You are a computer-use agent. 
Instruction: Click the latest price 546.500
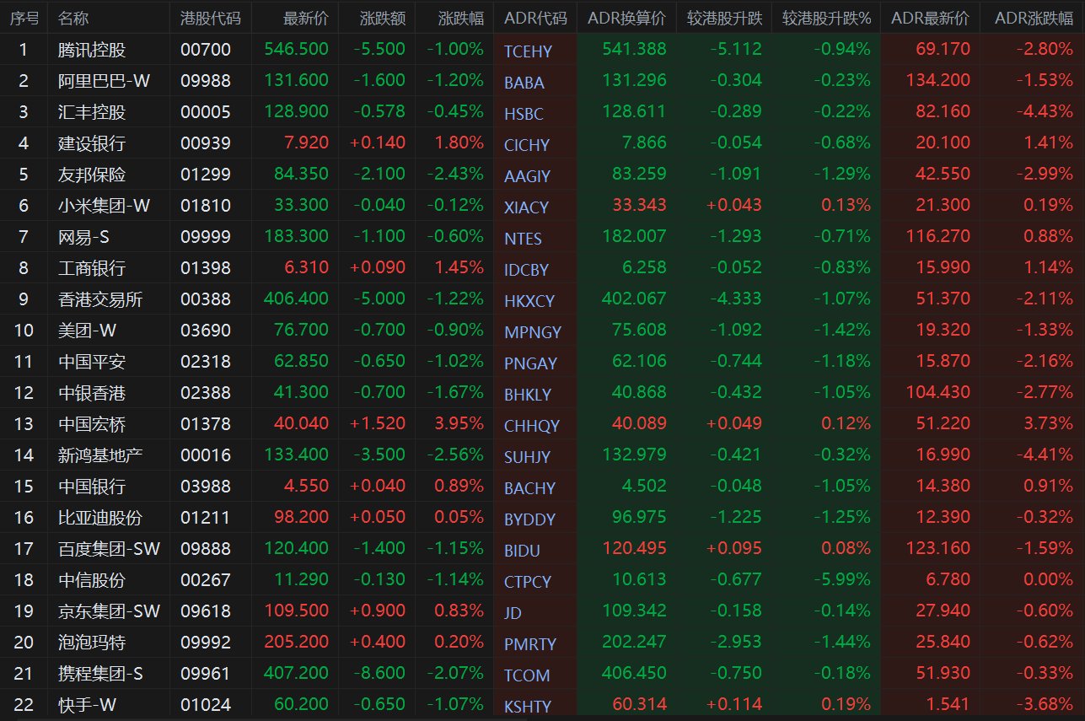(296, 50)
